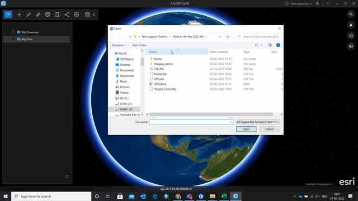This screenshot has width=358, height=201.
Task: Click the horizontal scrollbar in file list
Action: tap(211, 114)
